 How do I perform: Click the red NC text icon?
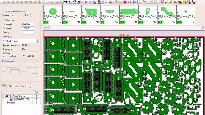176,2
